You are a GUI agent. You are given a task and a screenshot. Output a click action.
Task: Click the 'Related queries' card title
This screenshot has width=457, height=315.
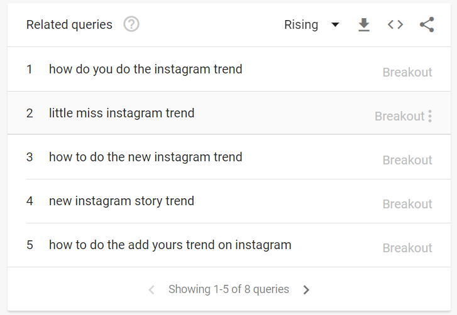(x=69, y=24)
